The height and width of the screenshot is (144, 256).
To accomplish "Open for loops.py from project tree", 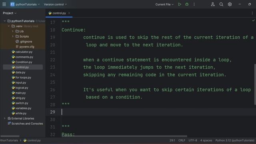I will point(21,77).
